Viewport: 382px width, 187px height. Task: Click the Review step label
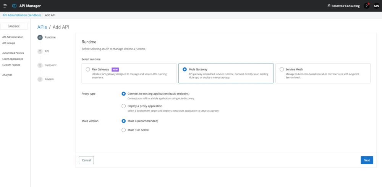point(49,79)
